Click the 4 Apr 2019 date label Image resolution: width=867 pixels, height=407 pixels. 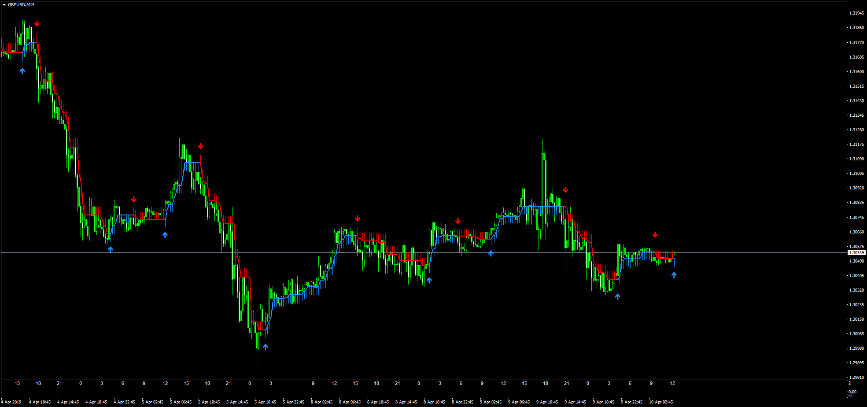[11, 402]
